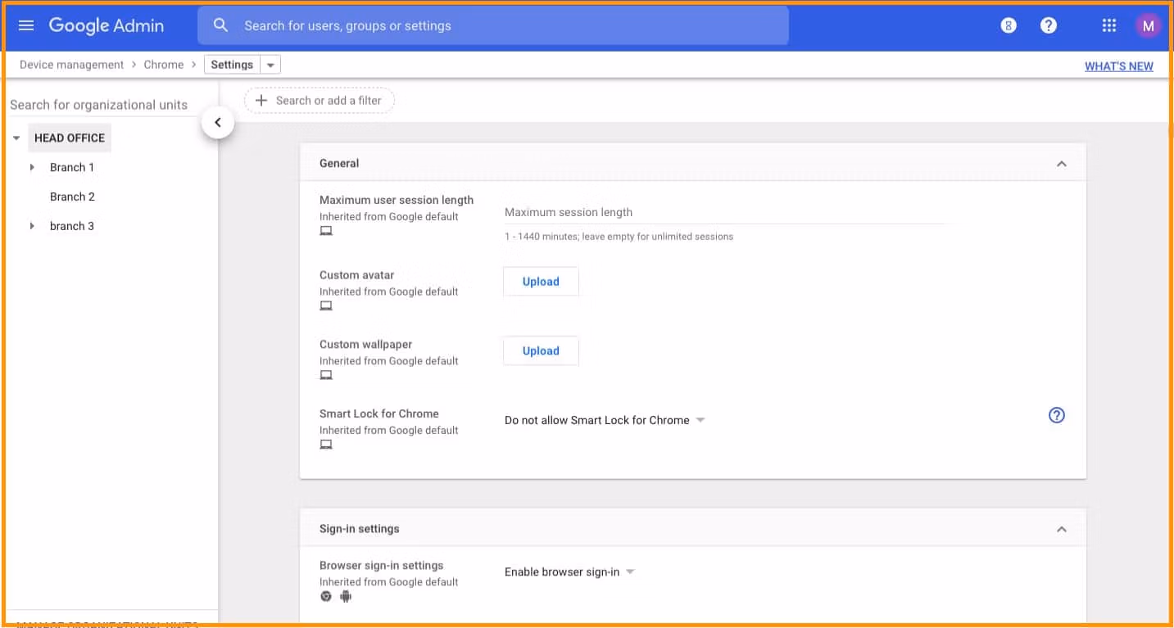The width and height of the screenshot is (1174, 628).
Task: Click Smart Lock help icon
Action: [x=1057, y=415]
